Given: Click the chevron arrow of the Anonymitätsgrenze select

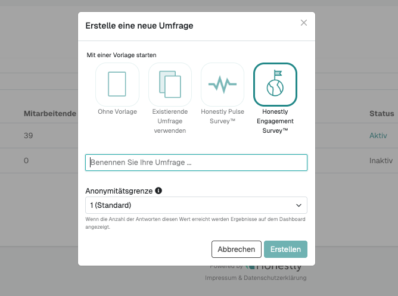Looking at the screenshot, I should [299, 205].
